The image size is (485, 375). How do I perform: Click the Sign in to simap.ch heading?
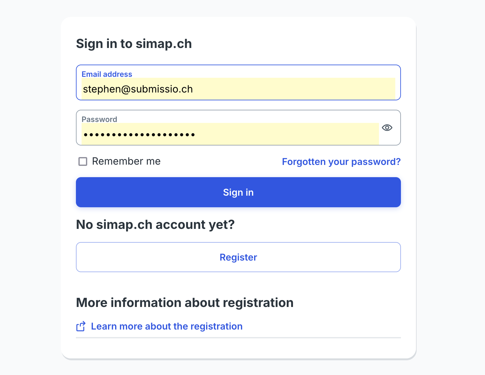click(134, 44)
